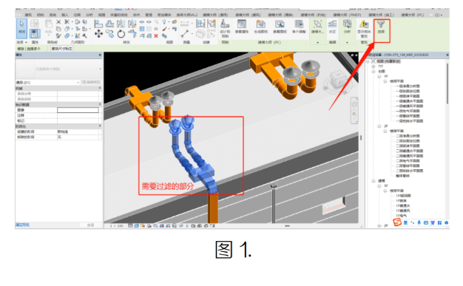This screenshot has height=286, width=463.
Task: Open the 建模大师 (PMEP) tab
Action: (347, 15)
